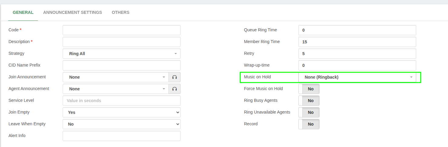Focus the Alert Info input box
Image resolution: width=448 pixels, height=147 pixels.
pyautogui.click(x=121, y=136)
